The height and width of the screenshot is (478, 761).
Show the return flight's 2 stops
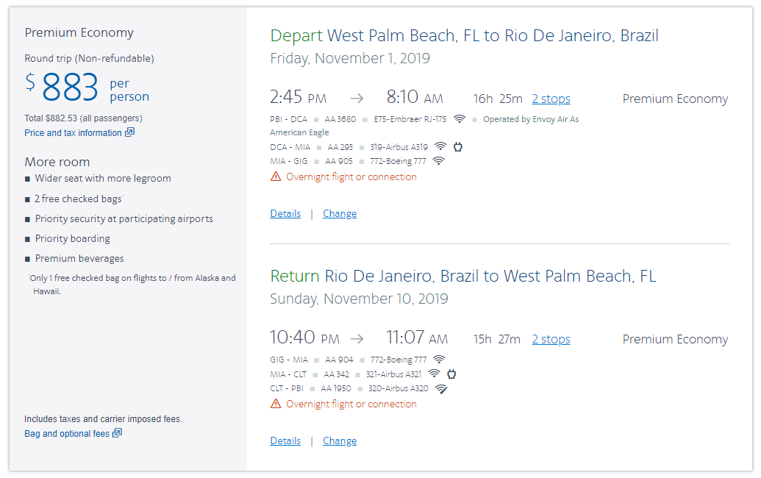551,339
